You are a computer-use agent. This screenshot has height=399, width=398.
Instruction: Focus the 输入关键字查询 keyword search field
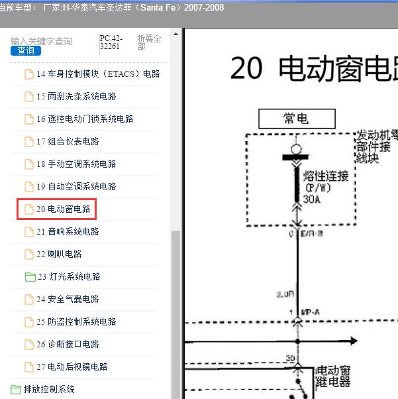pyautogui.click(x=42, y=41)
